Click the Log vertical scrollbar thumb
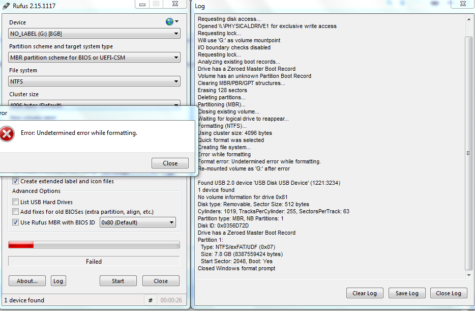The width and height of the screenshot is (475, 311). click(468, 153)
